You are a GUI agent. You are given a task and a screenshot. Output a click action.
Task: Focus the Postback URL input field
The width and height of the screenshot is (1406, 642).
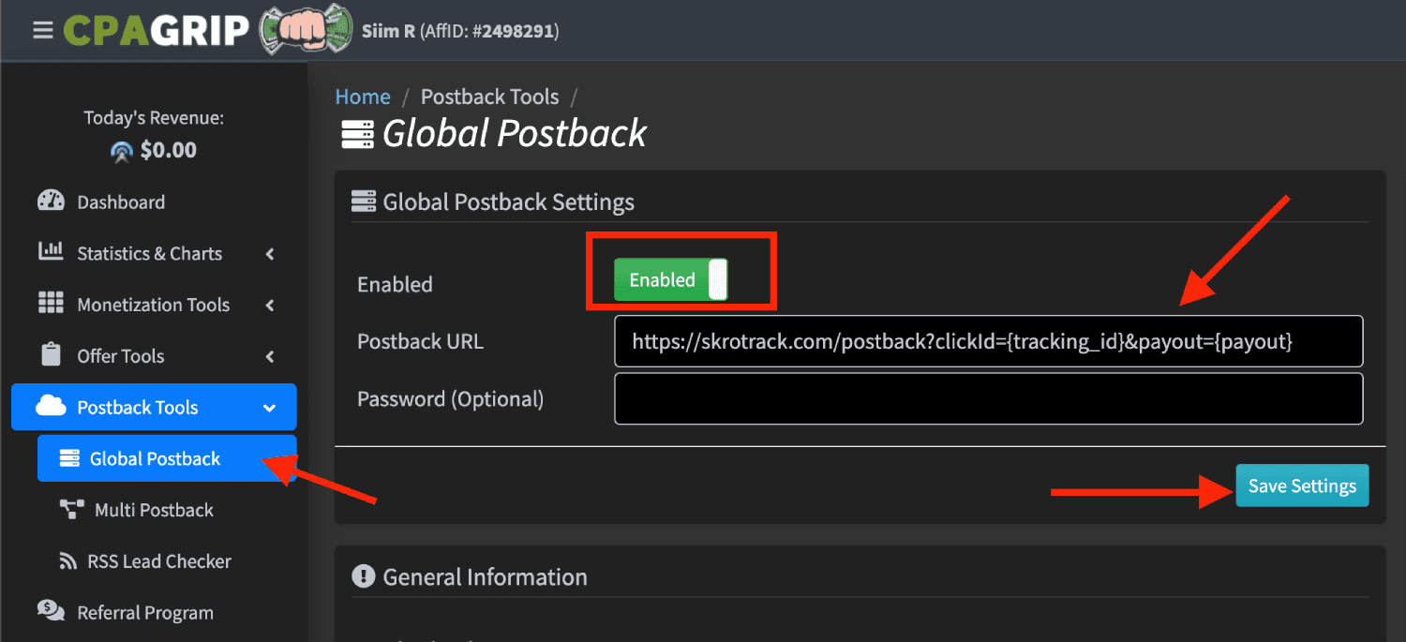coord(989,341)
